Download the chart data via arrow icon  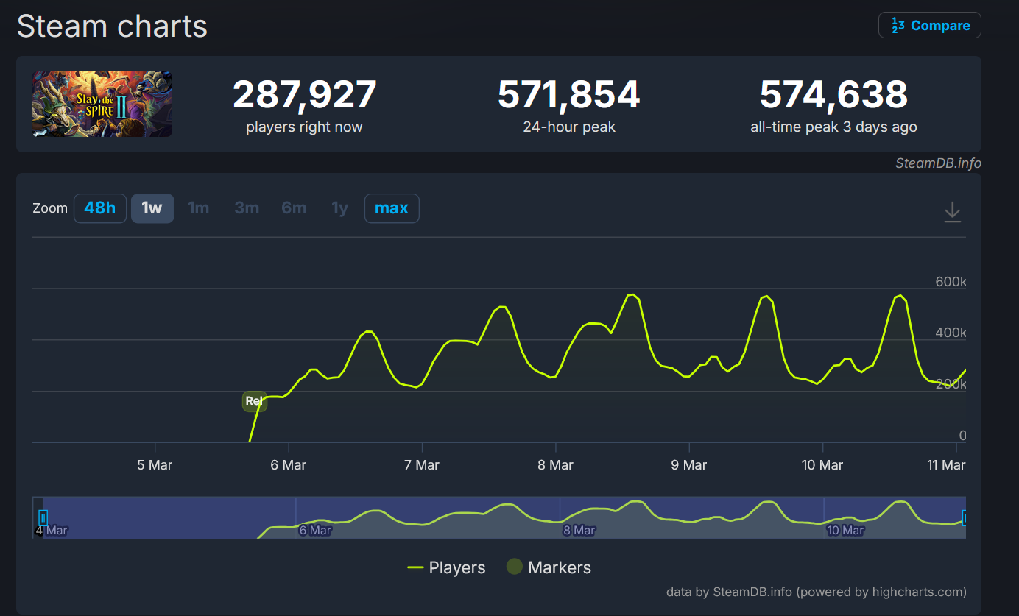(953, 211)
